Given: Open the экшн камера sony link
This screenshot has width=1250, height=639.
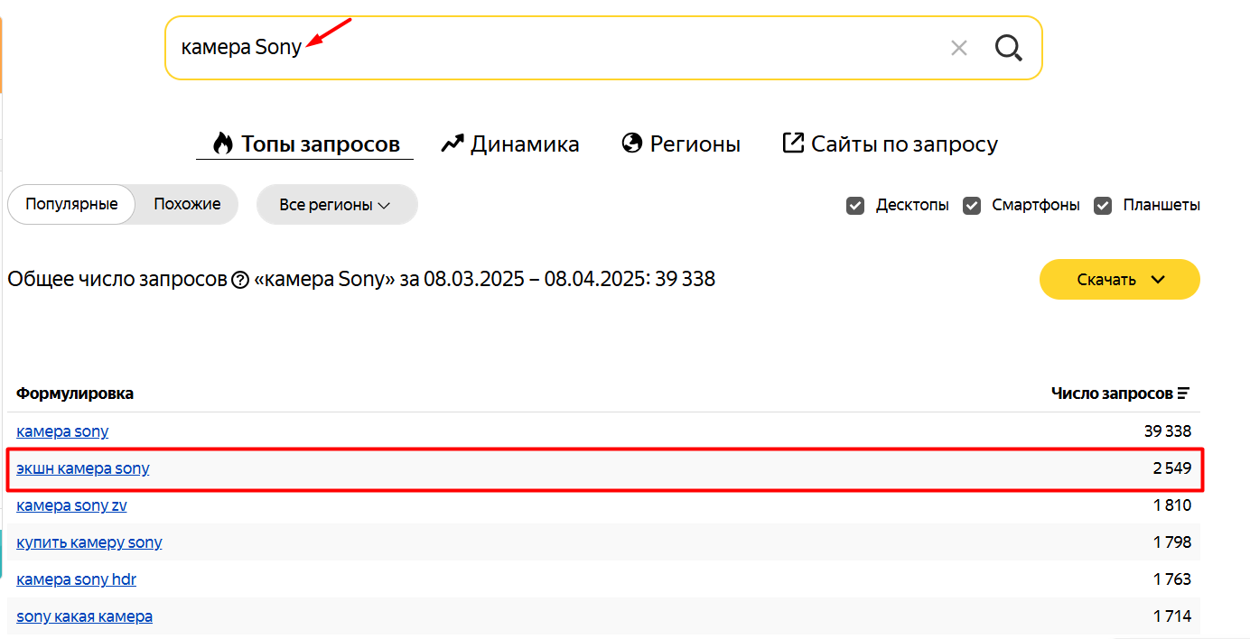Looking at the screenshot, I should (83, 468).
